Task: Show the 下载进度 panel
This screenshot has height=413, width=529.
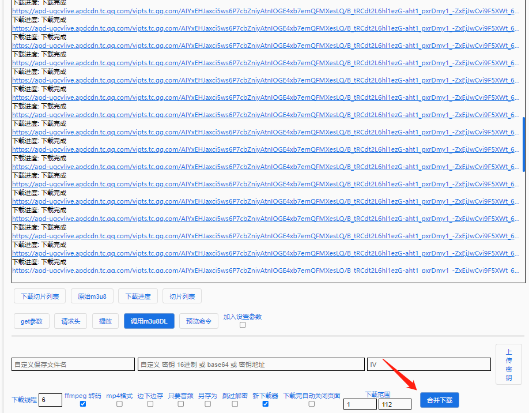Action: 138,296
